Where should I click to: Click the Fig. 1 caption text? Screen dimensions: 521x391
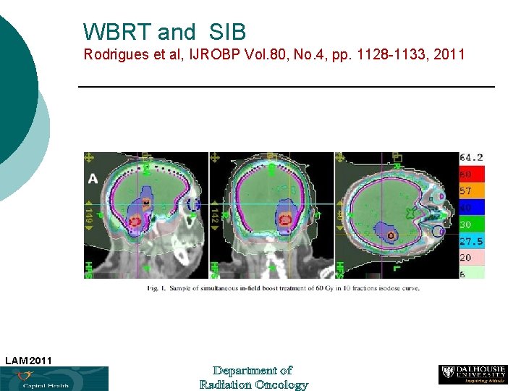(x=283, y=288)
